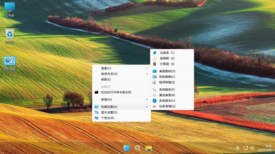Click the volume speaker tray icon

coord(252,148)
